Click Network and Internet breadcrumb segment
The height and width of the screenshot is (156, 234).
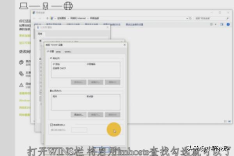78,18
